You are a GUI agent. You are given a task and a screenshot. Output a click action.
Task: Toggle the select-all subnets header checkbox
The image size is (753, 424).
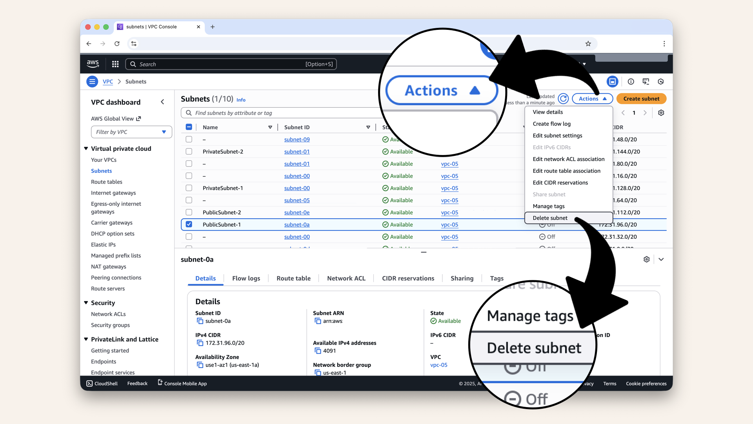189,127
